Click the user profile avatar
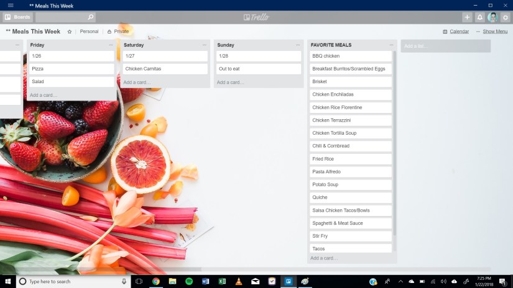513x288 pixels. click(x=492, y=17)
